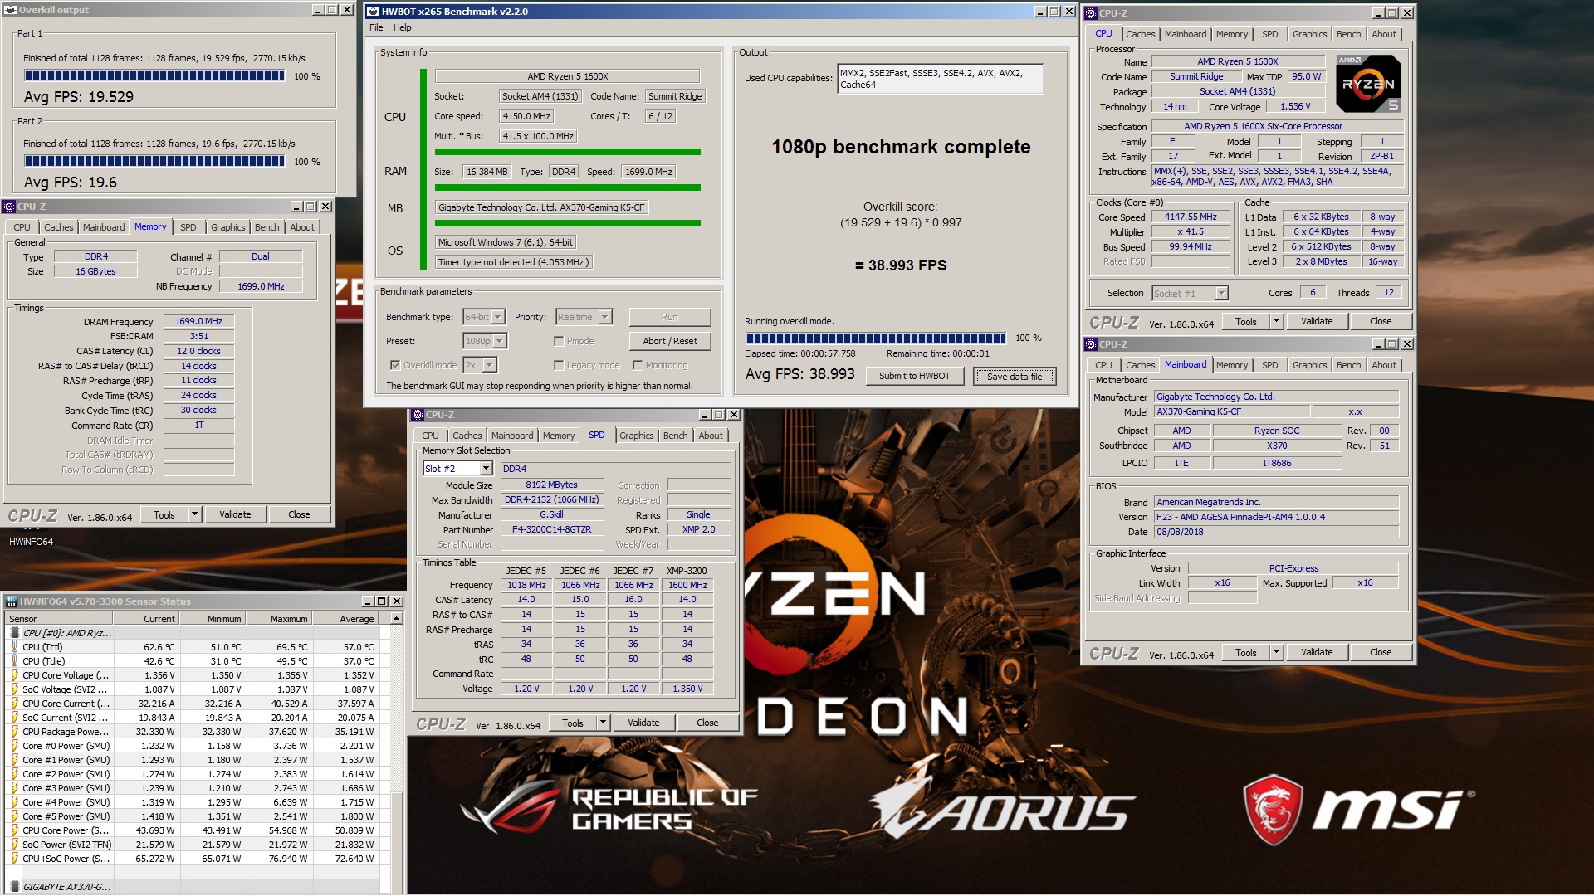1594x896 pixels.
Task: Click the Abort / Reset button
Action: tap(670, 341)
